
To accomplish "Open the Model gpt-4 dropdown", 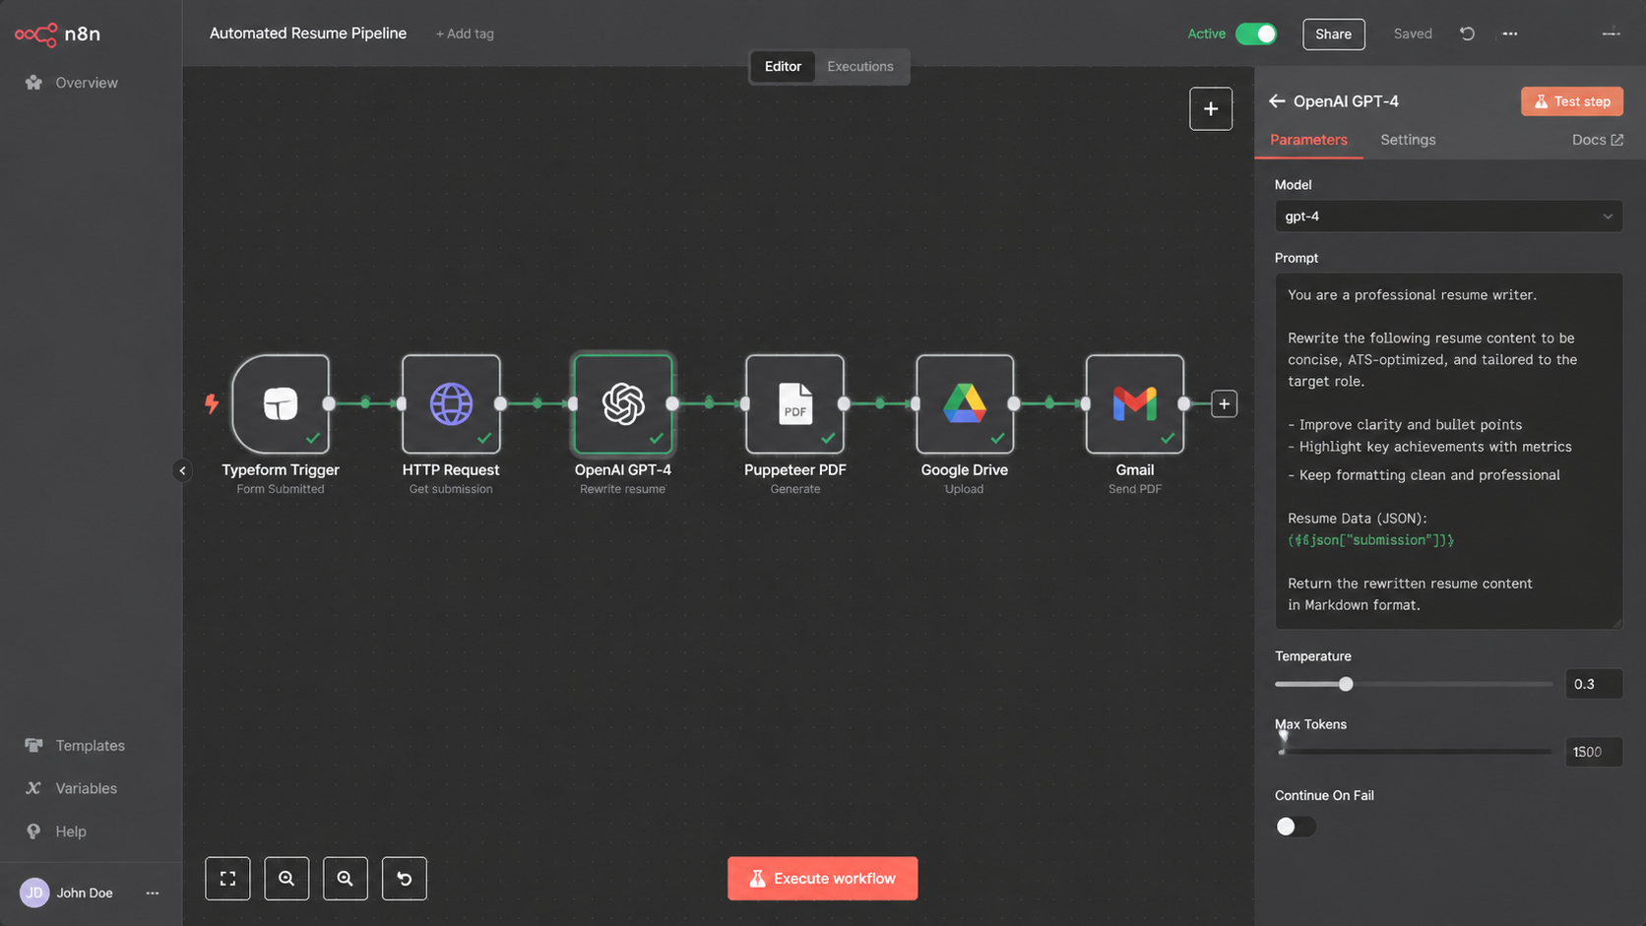I will pyautogui.click(x=1448, y=216).
